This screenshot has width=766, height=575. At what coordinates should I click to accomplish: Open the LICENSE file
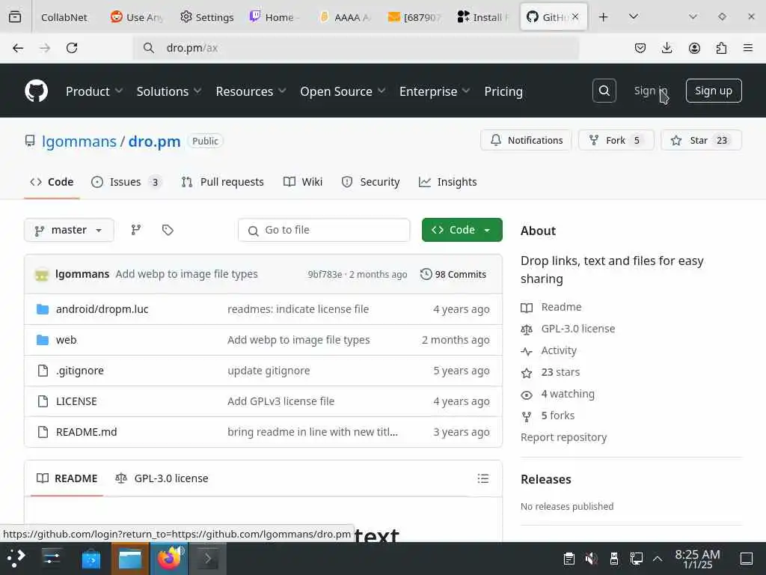tap(76, 401)
